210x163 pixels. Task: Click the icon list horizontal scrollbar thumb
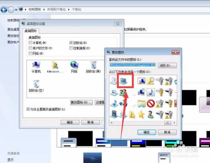168,123
